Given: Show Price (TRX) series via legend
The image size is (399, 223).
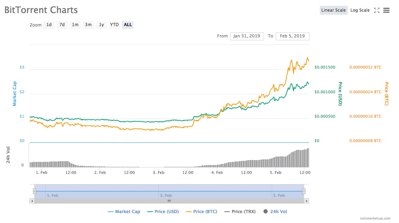Looking at the screenshot, I should (240, 212).
